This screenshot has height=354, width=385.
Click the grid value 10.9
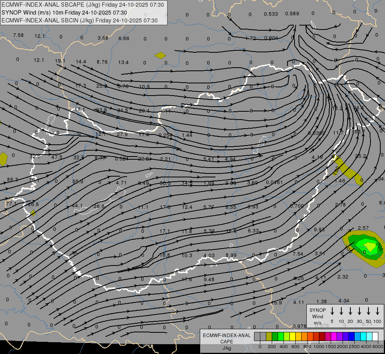[x=144, y=87]
